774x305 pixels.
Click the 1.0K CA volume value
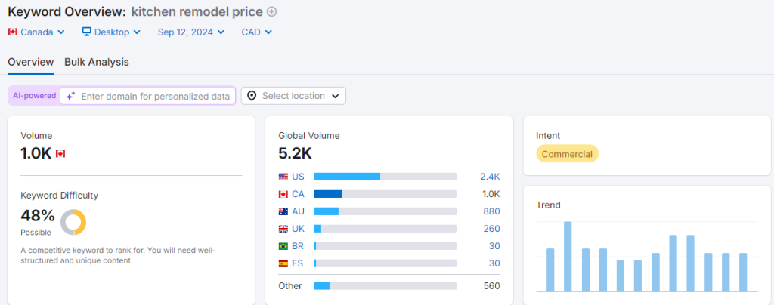491,194
